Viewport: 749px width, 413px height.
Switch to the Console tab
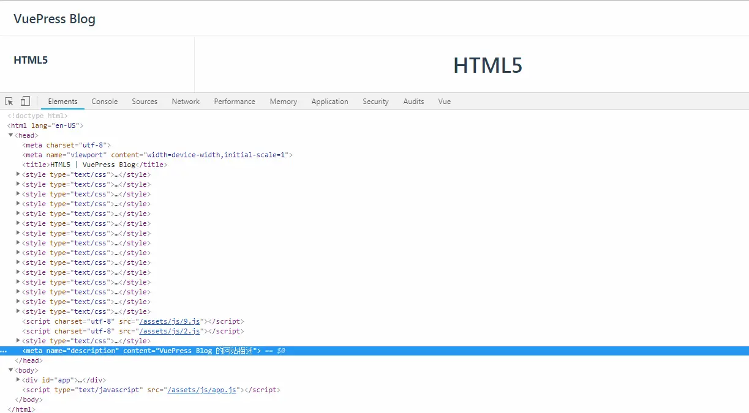point(105,102)
